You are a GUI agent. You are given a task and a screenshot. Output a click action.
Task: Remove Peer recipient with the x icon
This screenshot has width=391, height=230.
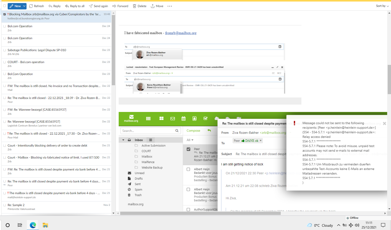click(x=261, y=141)
